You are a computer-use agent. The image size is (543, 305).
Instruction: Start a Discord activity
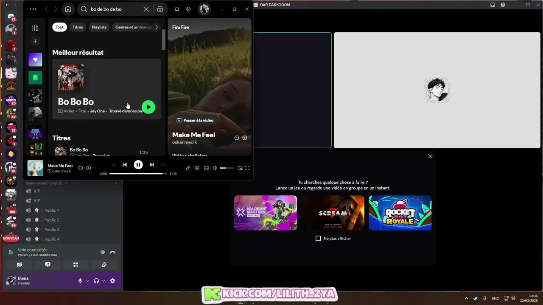click(76, 265)
